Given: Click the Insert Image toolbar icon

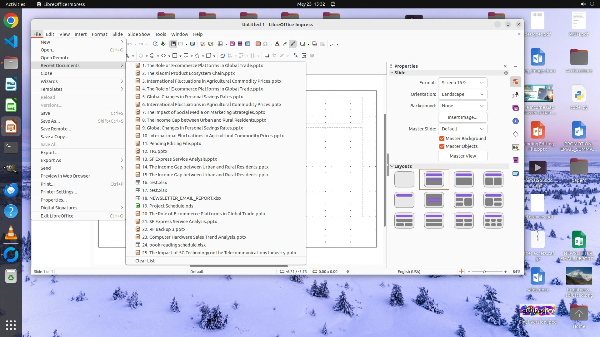Looking at the screenshot, I should click(232, 44).
